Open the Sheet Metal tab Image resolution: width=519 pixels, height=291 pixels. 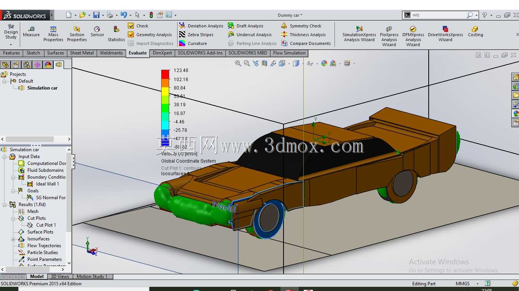(82, 53)
